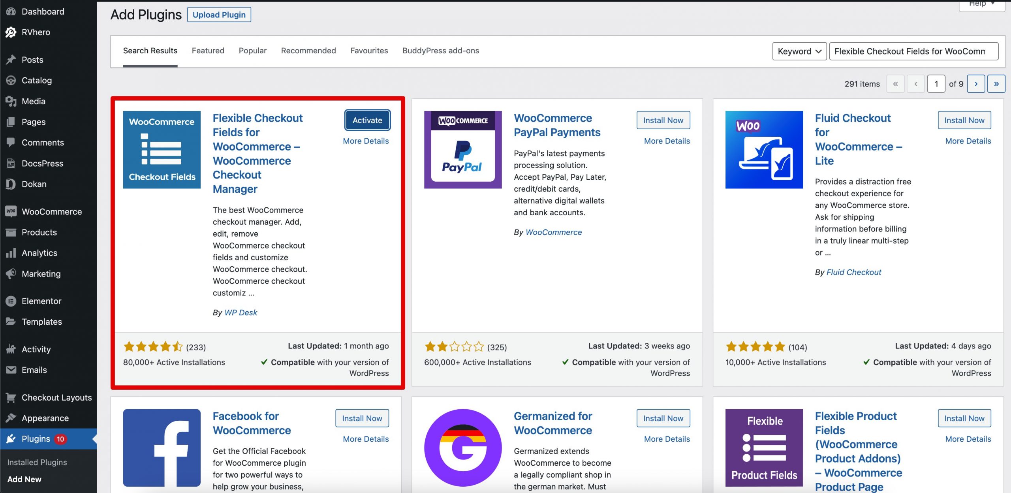Viewport: 1011px width, 493px height.
Task: Open the WP Desk author link
Action: click(x=241, y=312)
